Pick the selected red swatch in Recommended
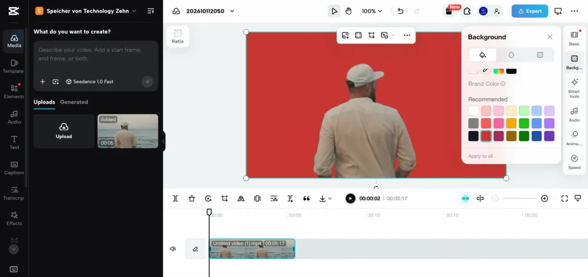 [x=486, y=136]
